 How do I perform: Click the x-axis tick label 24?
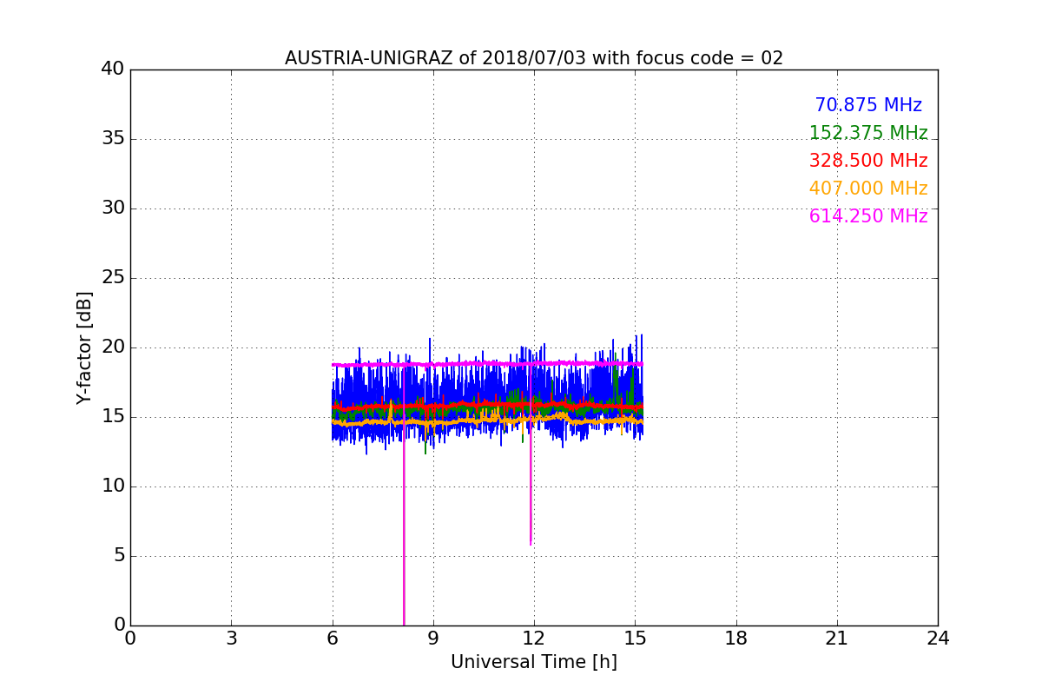[x=938, y=639]
